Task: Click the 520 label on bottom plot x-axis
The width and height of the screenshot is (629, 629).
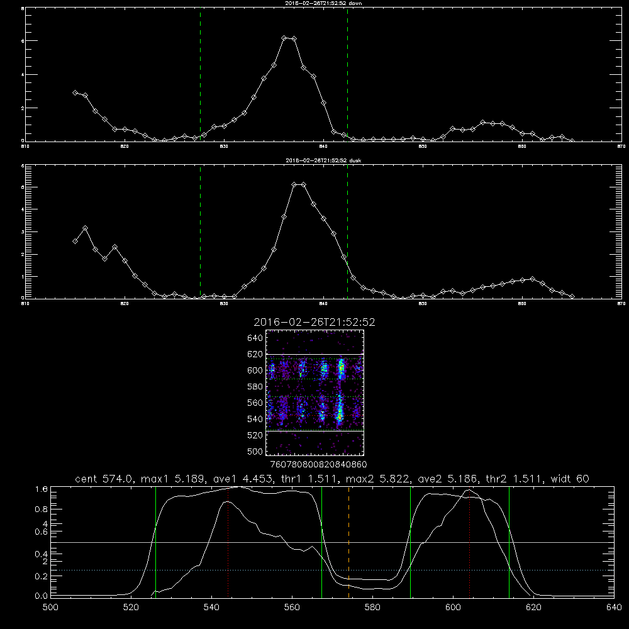Action: point(131,608)
